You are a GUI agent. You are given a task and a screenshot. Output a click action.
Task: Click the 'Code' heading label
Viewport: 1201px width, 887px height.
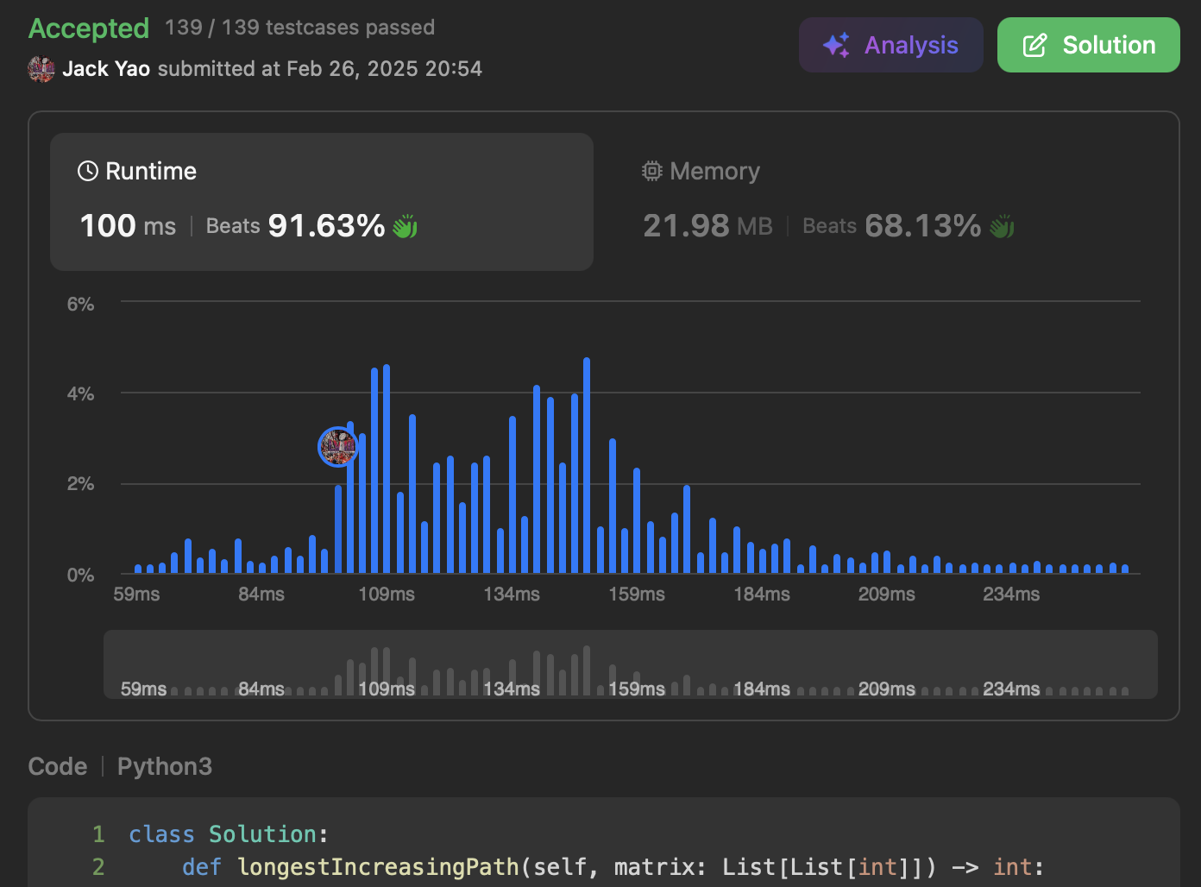click(58, 766)
